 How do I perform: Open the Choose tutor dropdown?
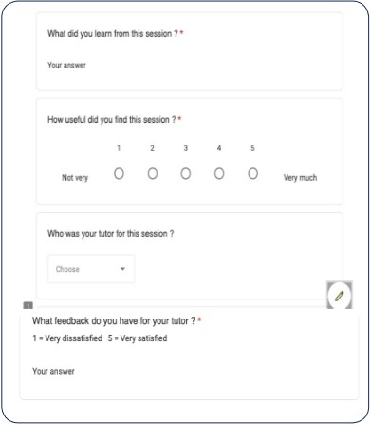pyautogui.click(x=91, y=269)
